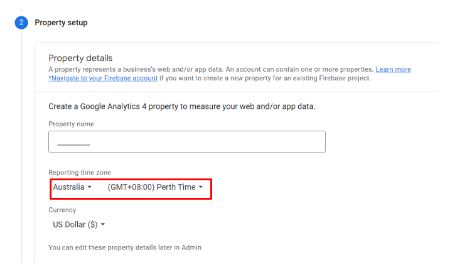Click the vertical stepper line below step 2
Image resolution: width=462 pixels, height=272 pixels.
click(21, 148)
